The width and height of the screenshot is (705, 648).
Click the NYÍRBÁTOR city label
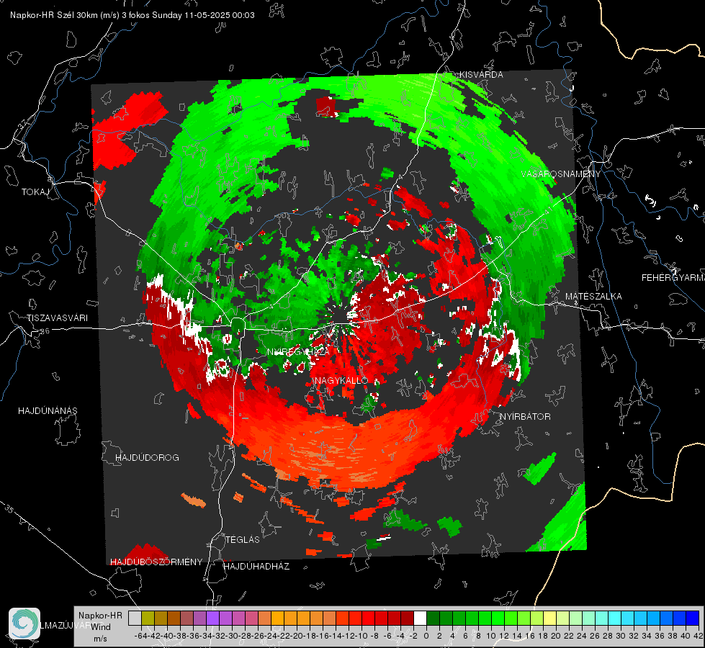tap(525, 417)
